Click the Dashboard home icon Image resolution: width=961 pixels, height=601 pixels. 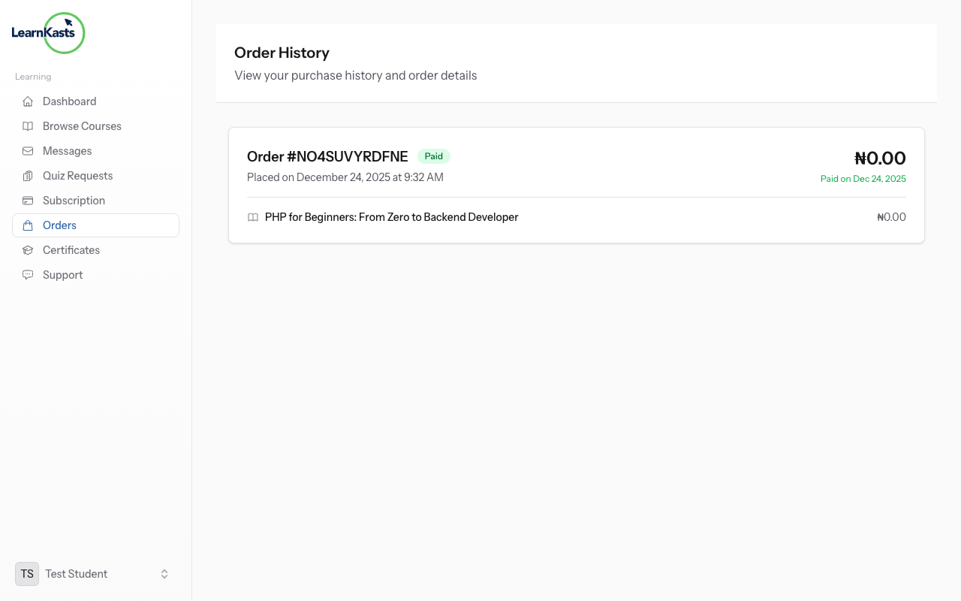[27, 101]
